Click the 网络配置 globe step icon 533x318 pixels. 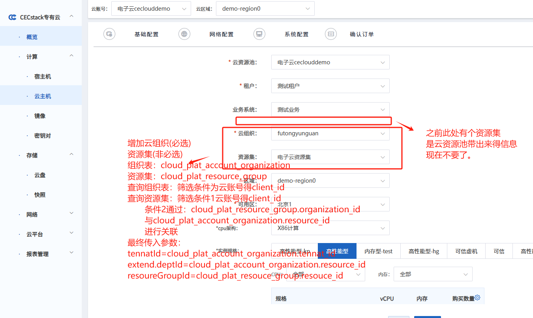[184, 34]
